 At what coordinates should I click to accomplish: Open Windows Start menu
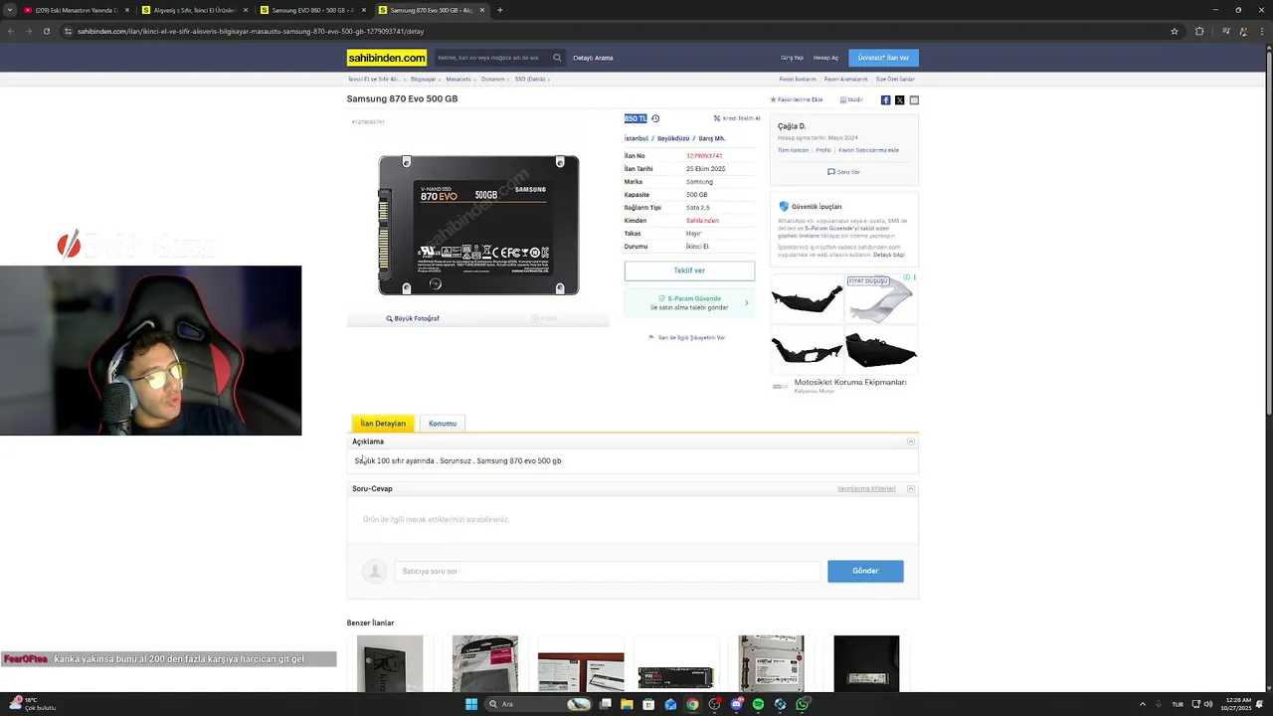(x=471, y=704)
